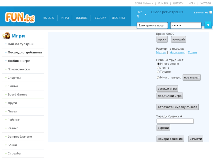The height and width of the screenshot is (160, 213).
Task: Open the СУДОКУ menu item
Action: (x=100, y=18)
